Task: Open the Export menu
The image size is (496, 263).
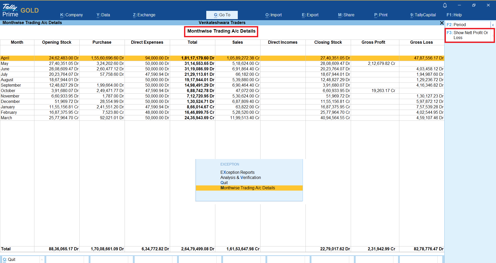Action: [310, 15]
